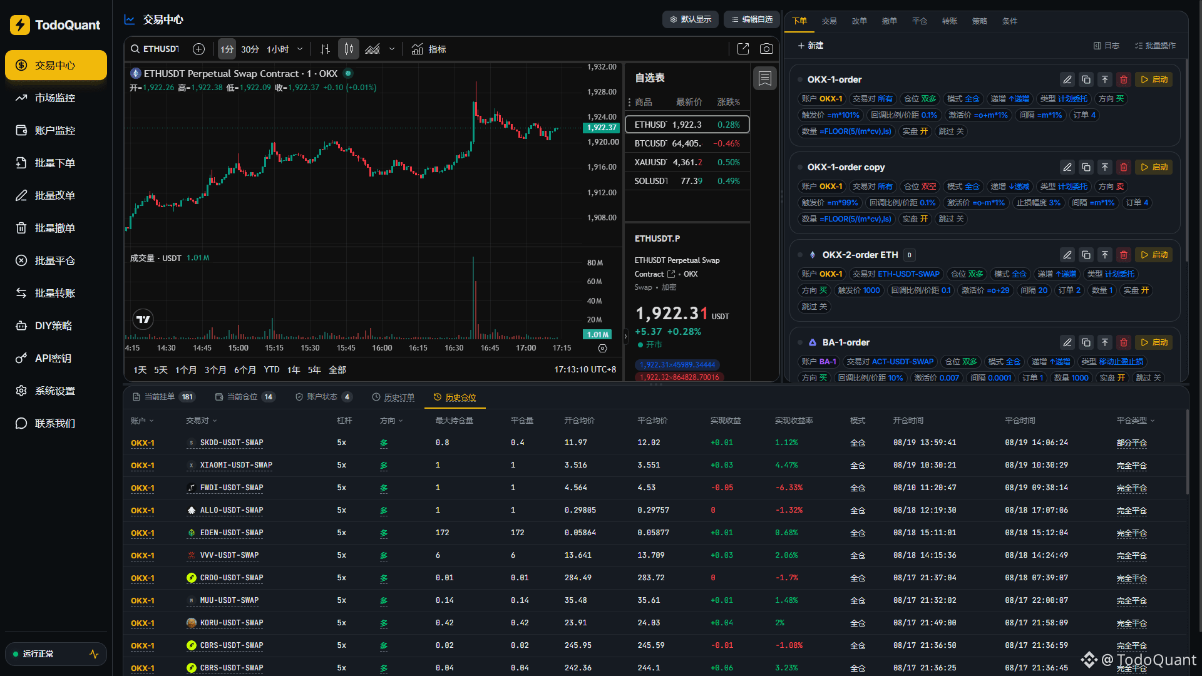Collapse the ETHUSDT.P detail panel arrow

coord(625,336)
